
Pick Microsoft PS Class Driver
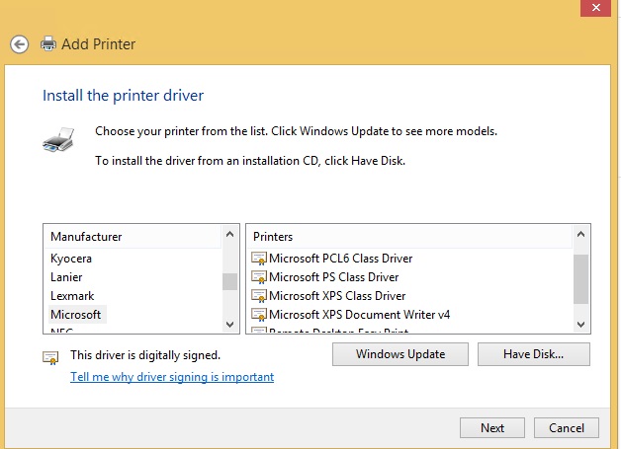pos(333,277)
